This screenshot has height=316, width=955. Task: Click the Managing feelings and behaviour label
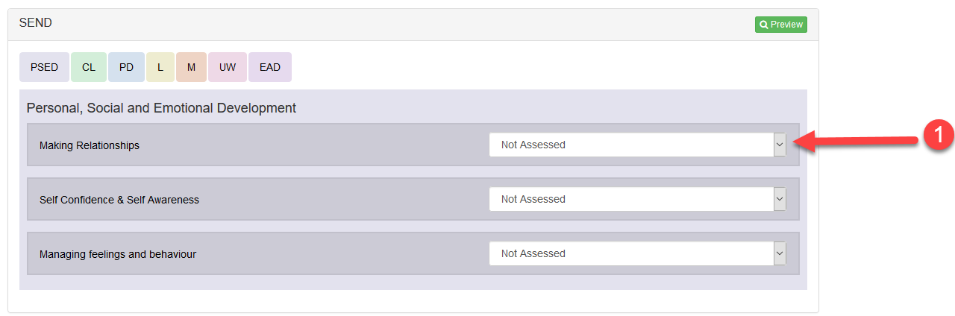pos(118,254)
